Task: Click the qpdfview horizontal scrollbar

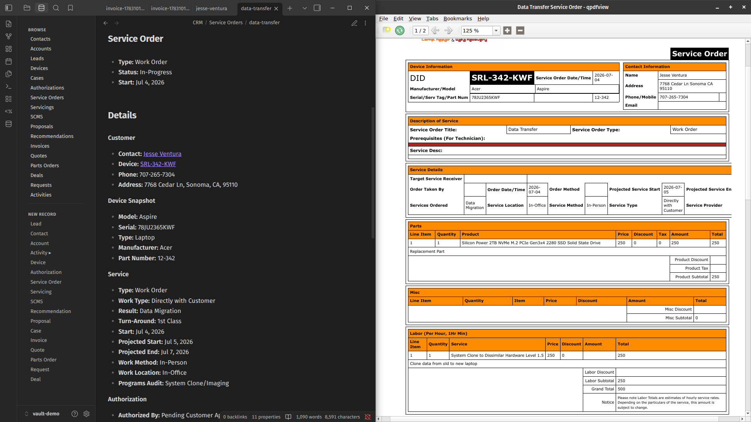Action: click(560, 419)
